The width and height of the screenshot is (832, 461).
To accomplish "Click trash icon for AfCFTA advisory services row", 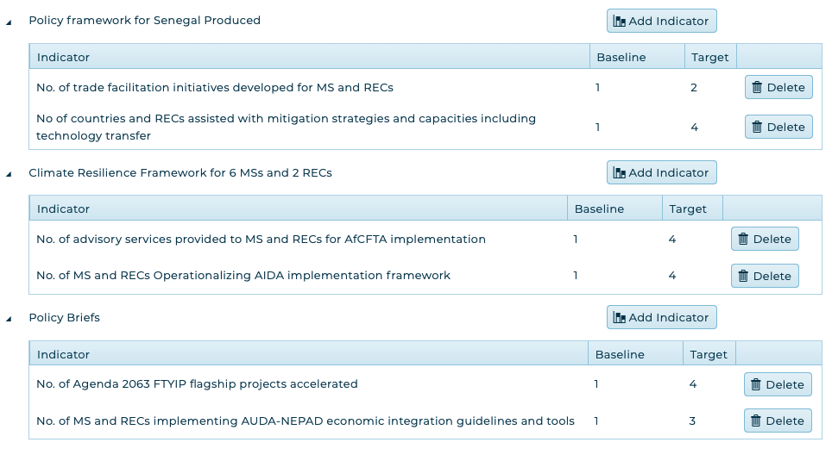I will [743, 239].
